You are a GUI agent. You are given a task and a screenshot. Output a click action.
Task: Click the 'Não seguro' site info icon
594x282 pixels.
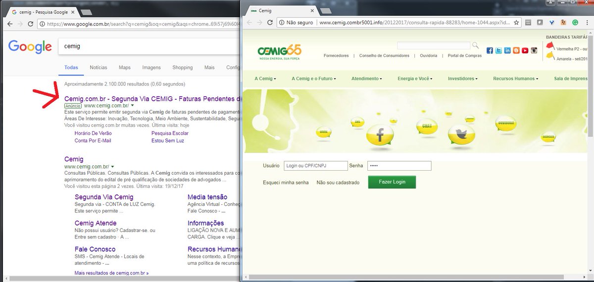coord(281,22)
